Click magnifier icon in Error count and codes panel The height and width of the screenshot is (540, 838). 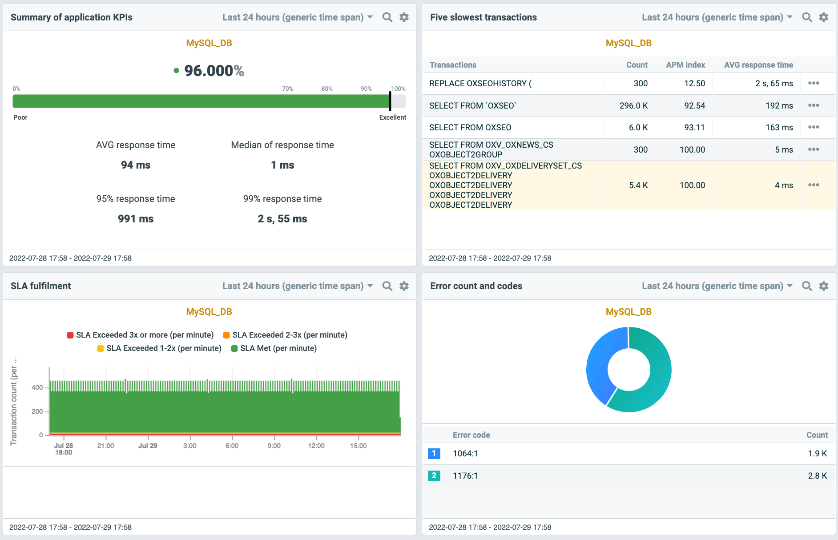[x=806, y=286]
